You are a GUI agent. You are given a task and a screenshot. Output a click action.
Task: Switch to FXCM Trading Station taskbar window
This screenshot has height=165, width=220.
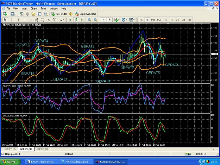click(x=76, y=162)
